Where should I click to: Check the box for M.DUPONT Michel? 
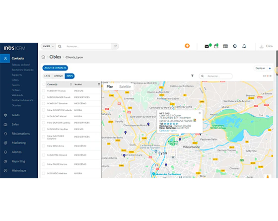coord(44,116)
